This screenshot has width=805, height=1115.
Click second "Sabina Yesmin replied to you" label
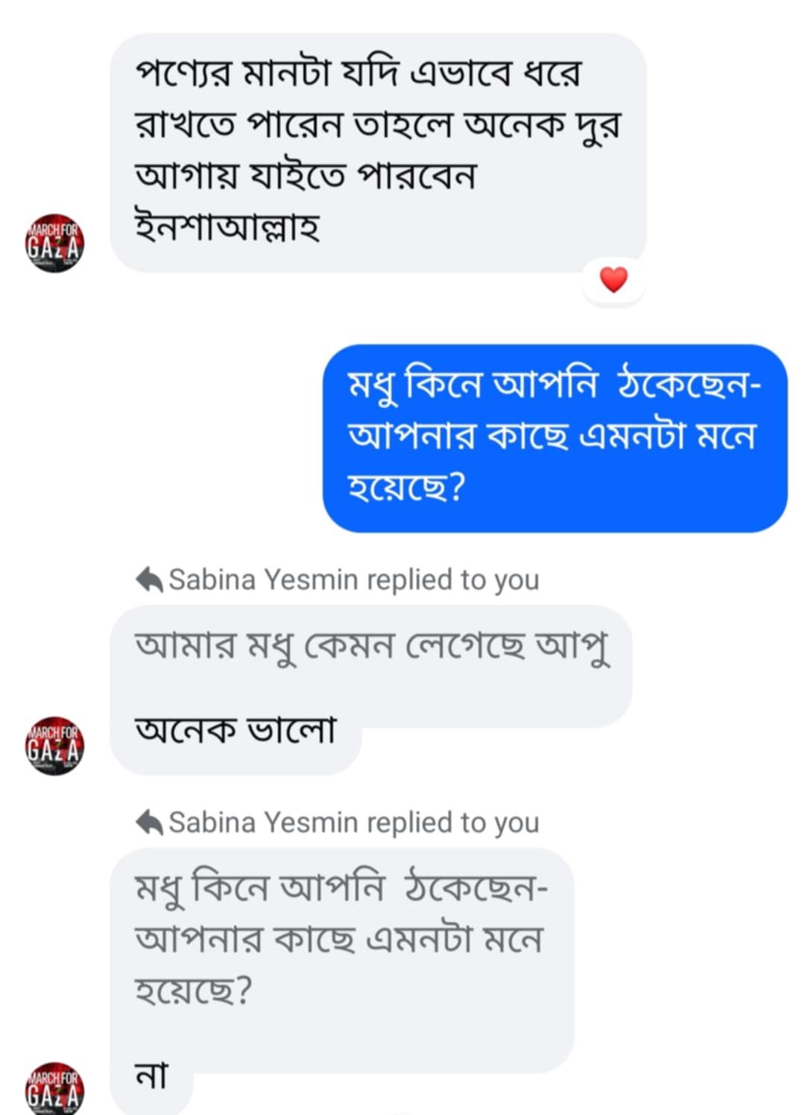pos(353,822)
